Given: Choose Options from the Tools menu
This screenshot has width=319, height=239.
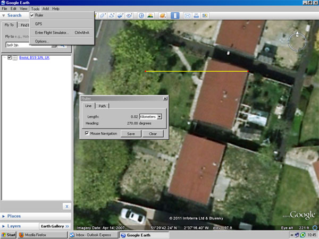Looking at the screenshot, I should pyautogui.click(x=42, y=41).
